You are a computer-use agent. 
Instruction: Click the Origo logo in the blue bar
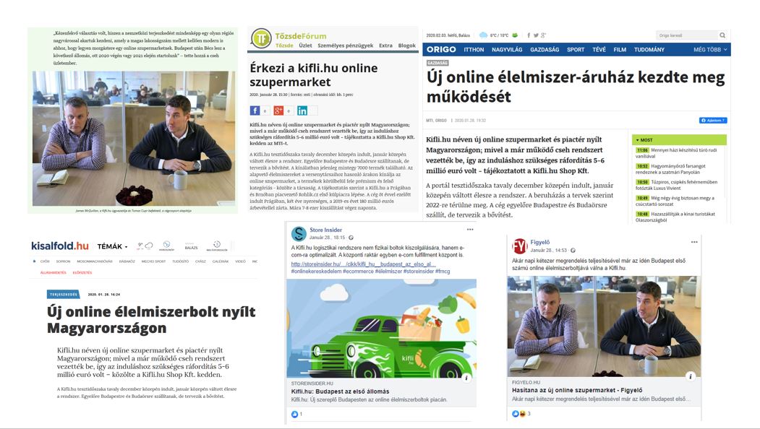441,49
